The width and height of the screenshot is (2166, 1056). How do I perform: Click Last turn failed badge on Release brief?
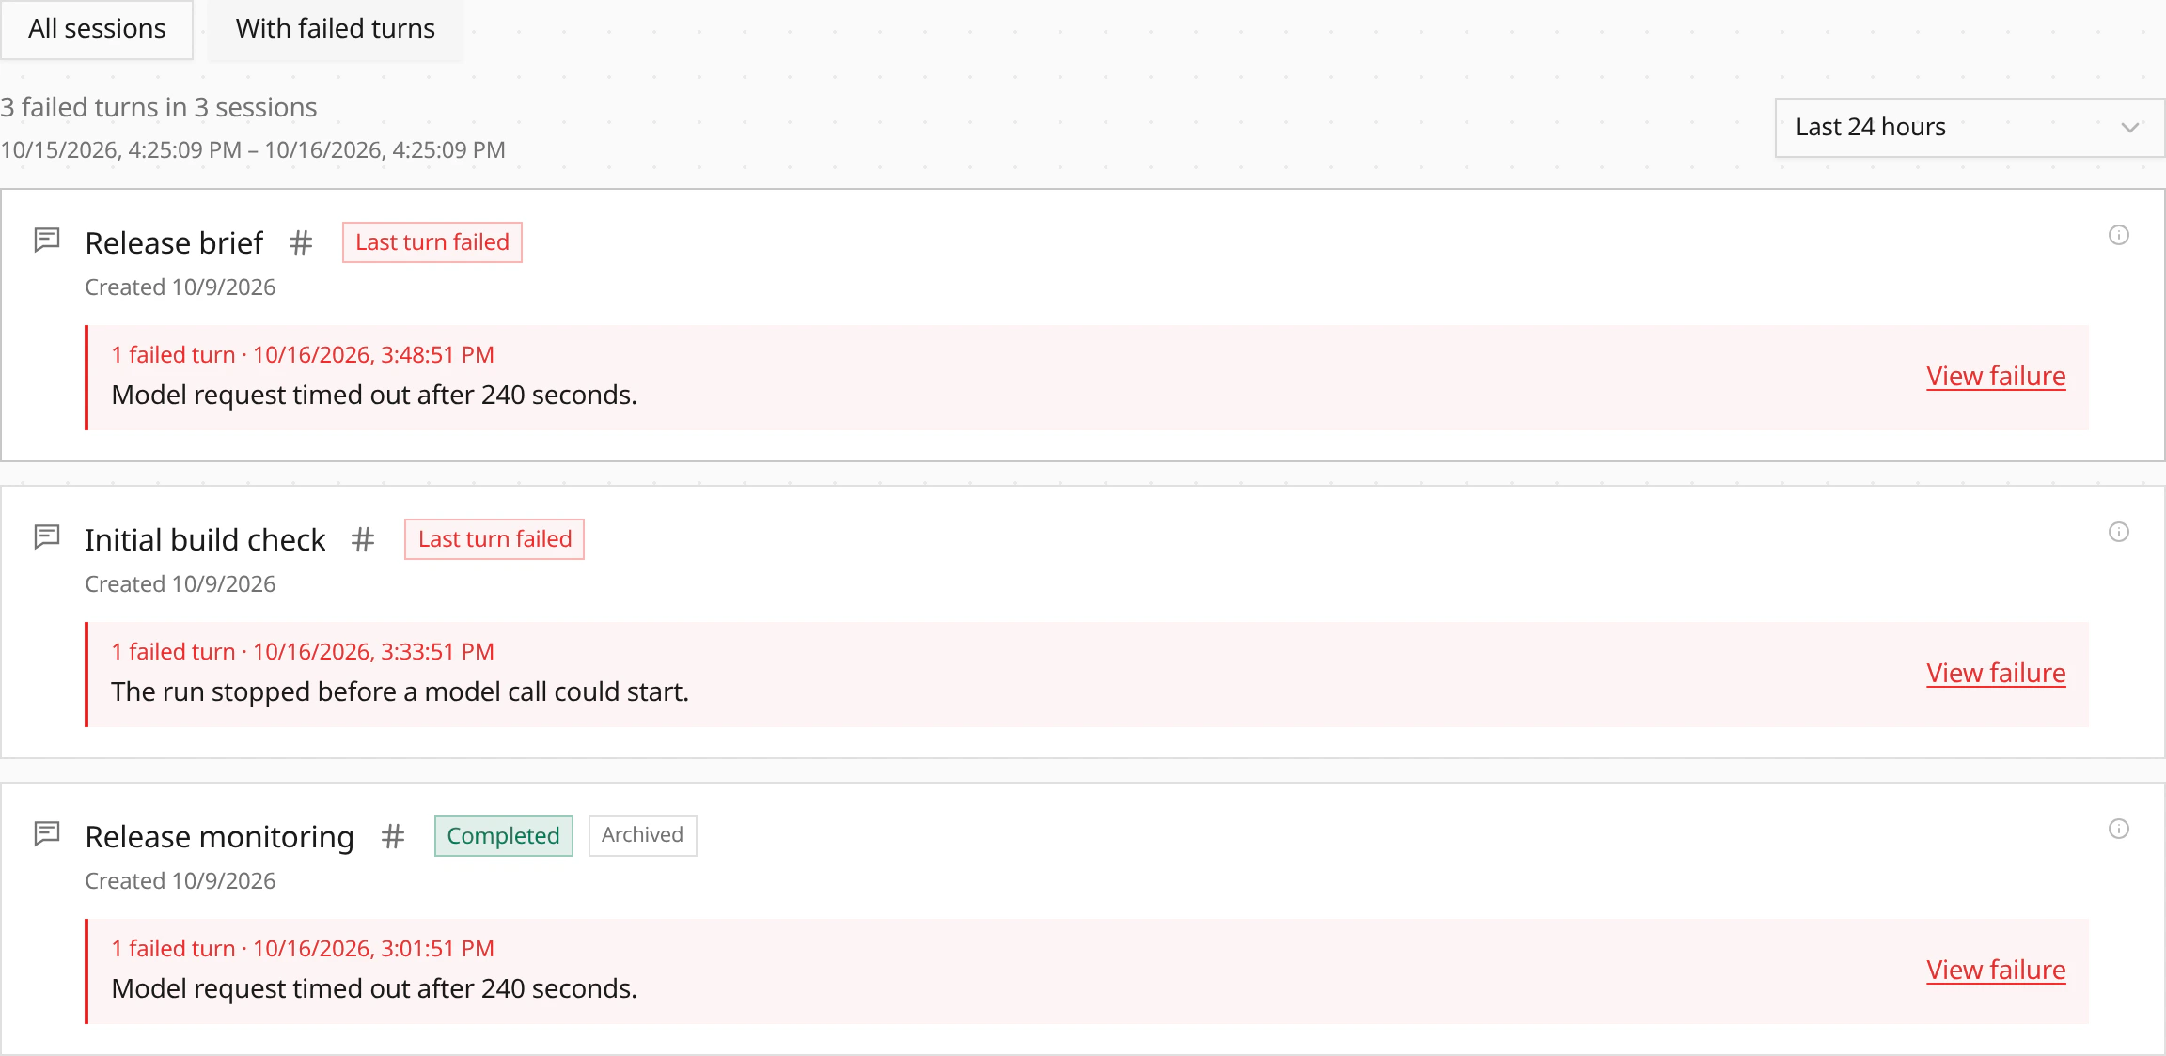point(432,242)
